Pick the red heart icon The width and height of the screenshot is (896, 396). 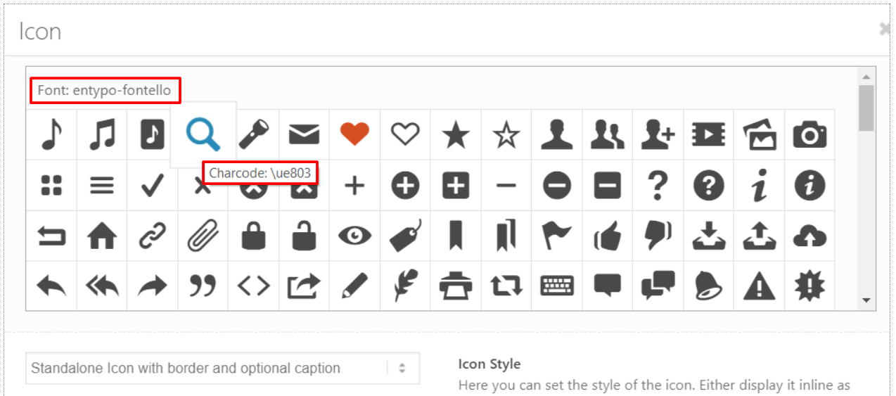tap(354, 134)
